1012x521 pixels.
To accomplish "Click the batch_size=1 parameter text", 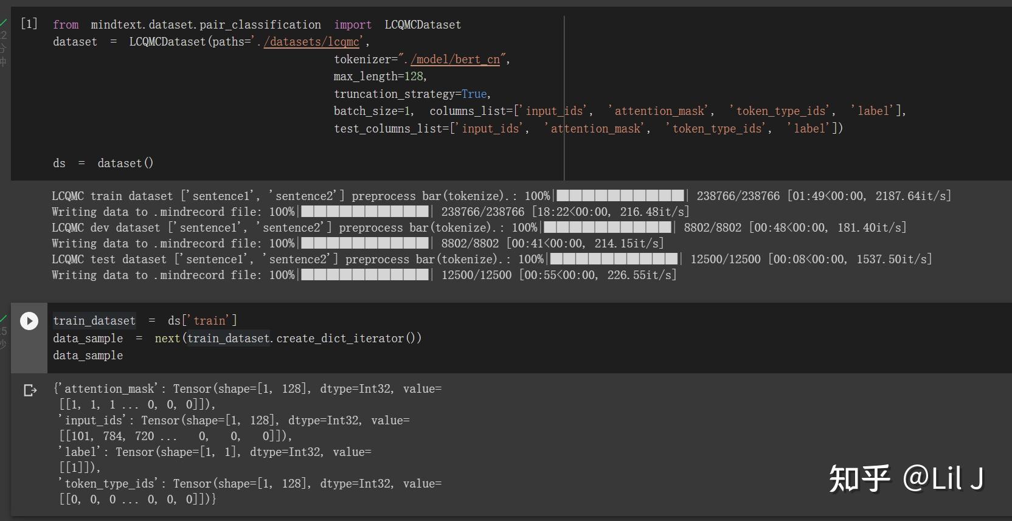I will pos(373,111).
